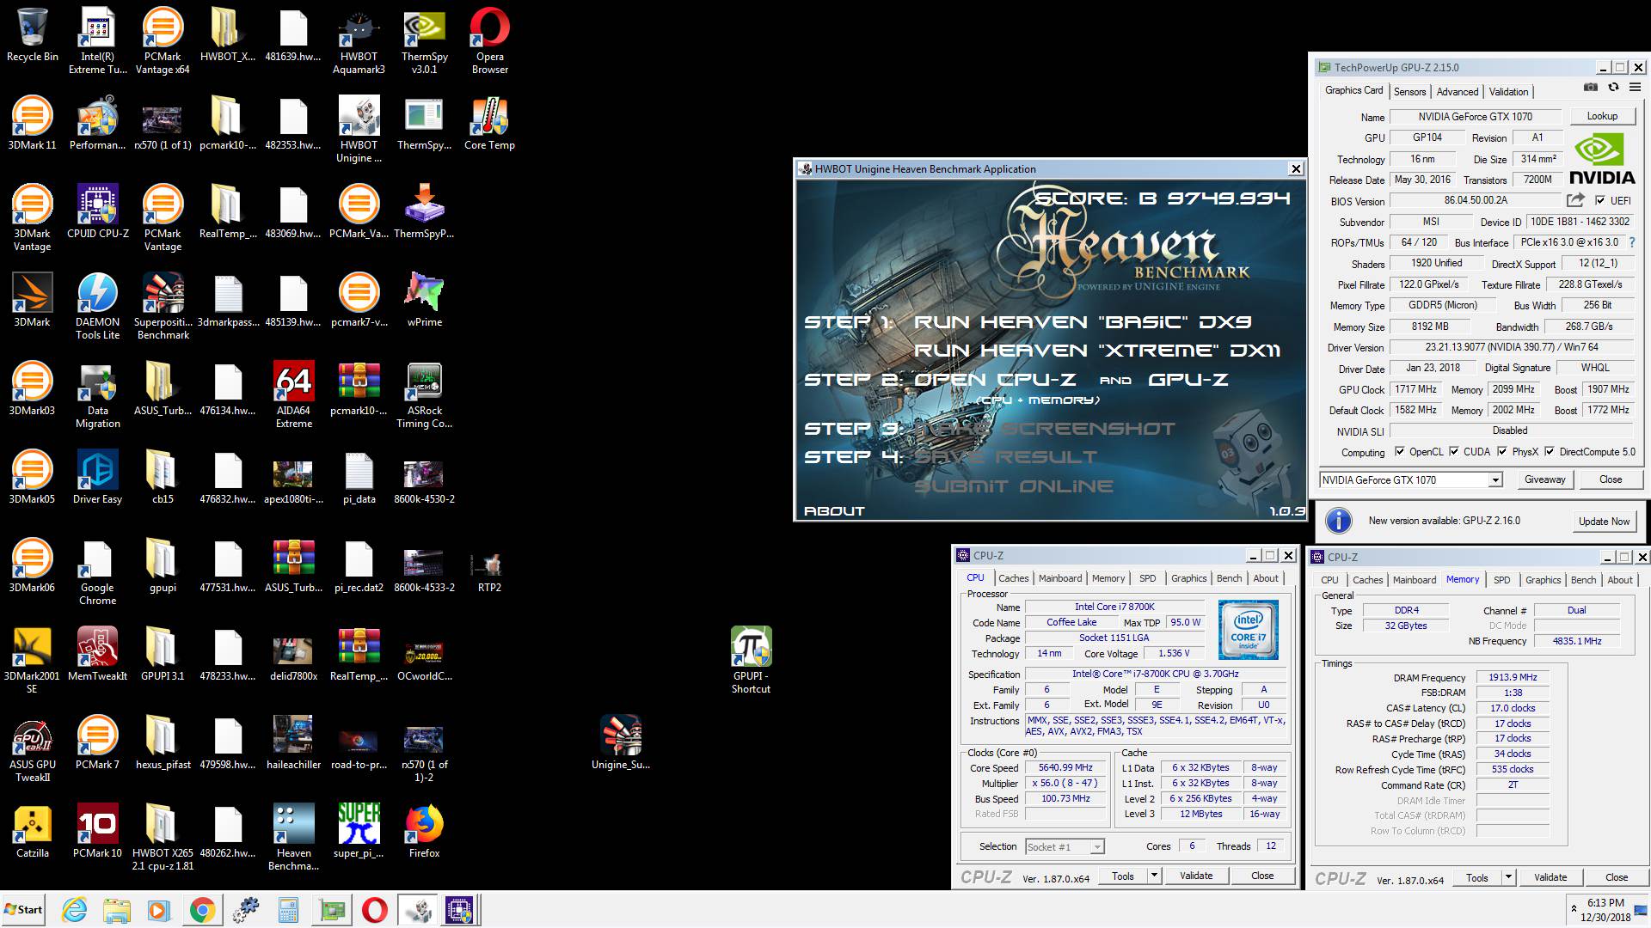Open HWBOT Aquamark3 desktop icon
This screenshot has height=928, width=1651.
point(359,40)
